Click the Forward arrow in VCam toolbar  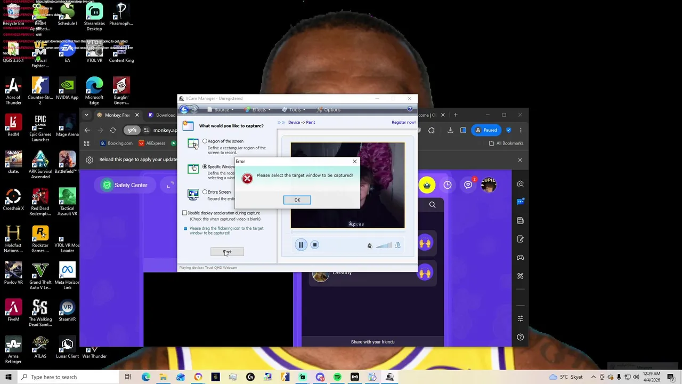click(194, 110)
